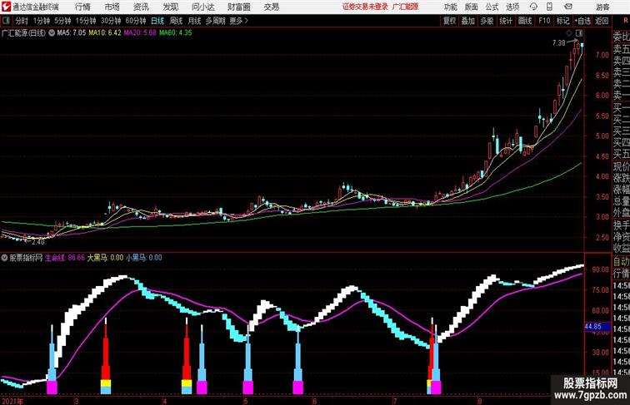Click the 多股 button

tap(487, 21)
